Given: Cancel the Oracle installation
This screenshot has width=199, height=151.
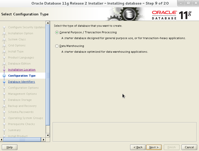Looking at the screenshot, I should coord(189,147).
